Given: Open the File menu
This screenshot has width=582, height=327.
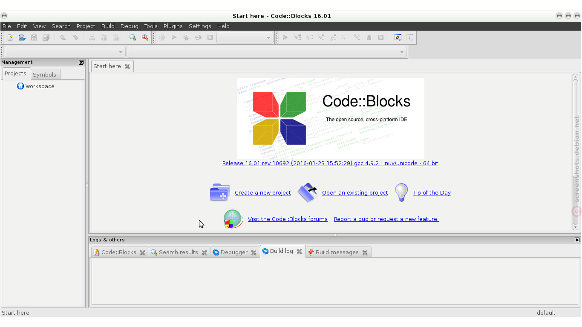Looking at the screenshot, I should pos(7,26).
